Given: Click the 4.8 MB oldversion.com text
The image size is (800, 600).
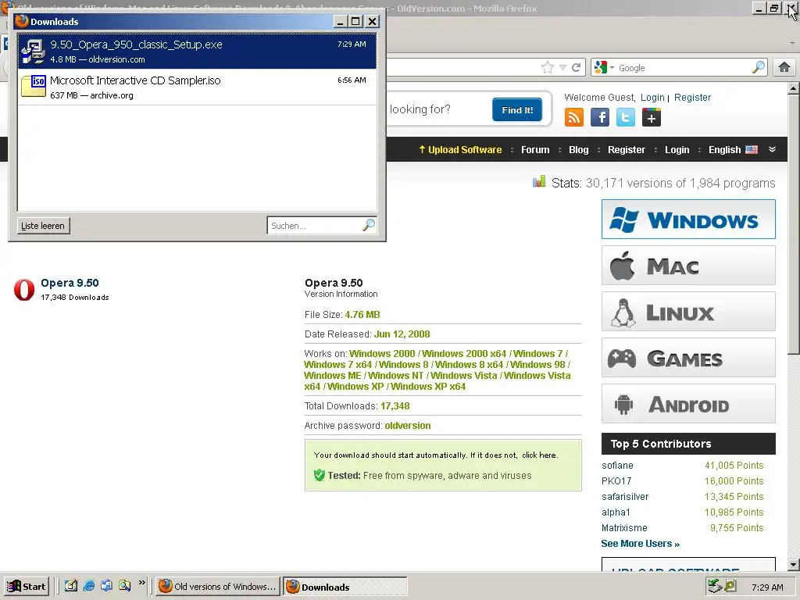Looking at the screenshot, I should pos(98,59).
